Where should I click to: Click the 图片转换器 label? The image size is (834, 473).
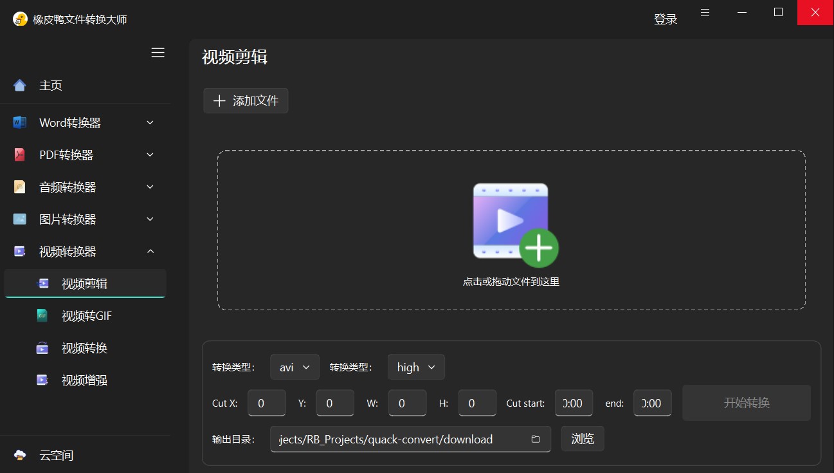point(68,219)
